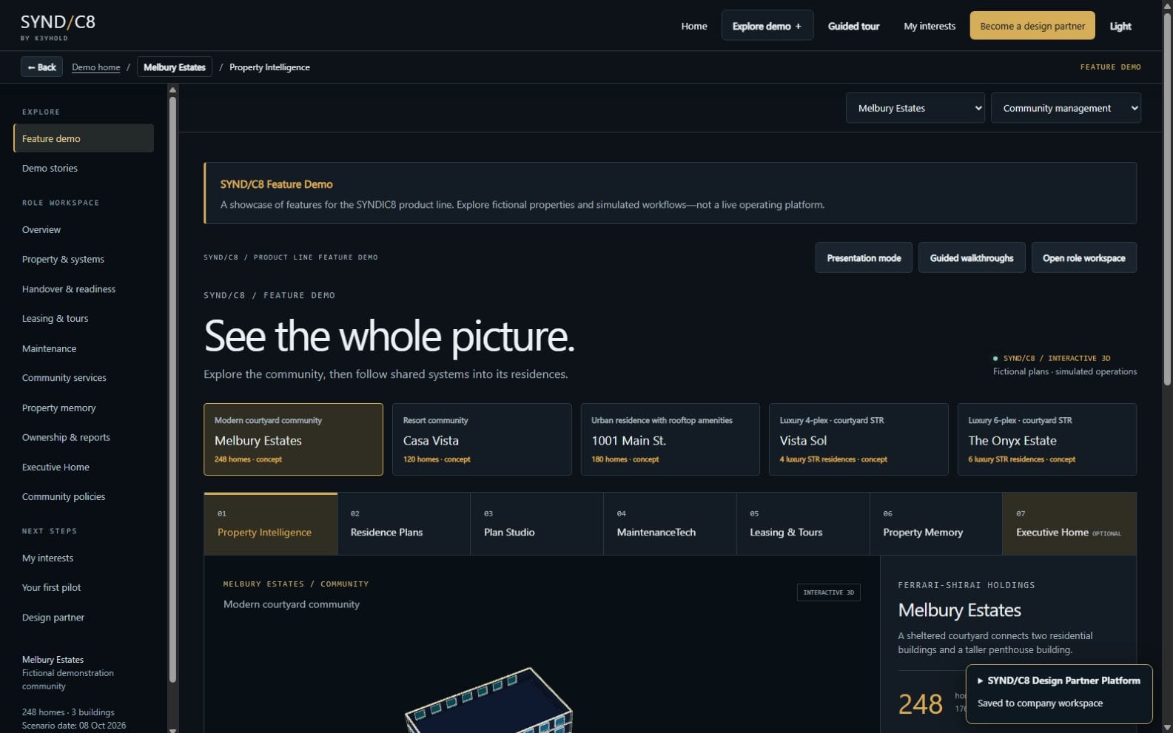Expand the SYND/C8 Design Partner Platform triangle
The image size is (1173, 733).
981,680
